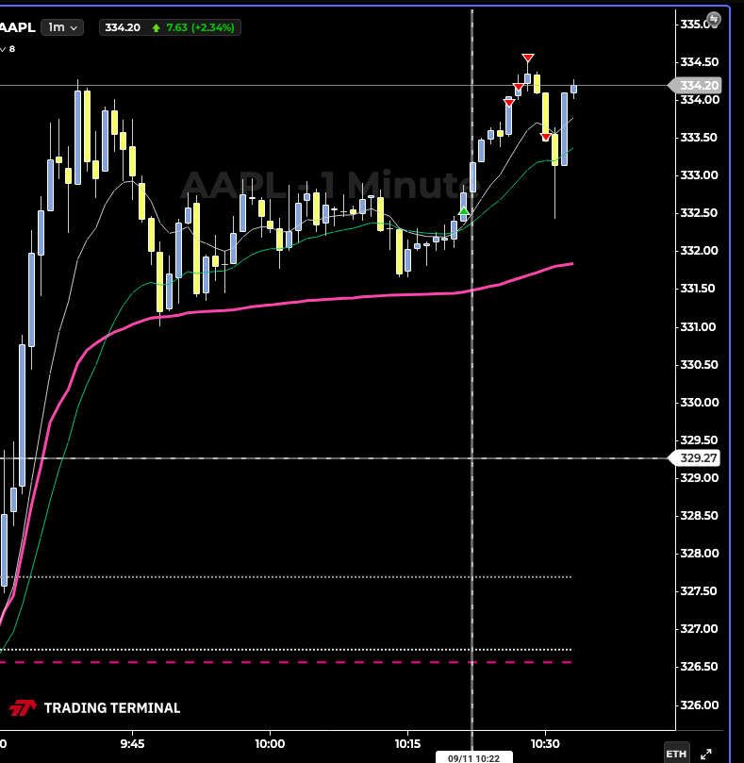Screen dimensions: 744x763
Task: Click the 334.20 current price axis tag
Action: click(694, 85)
